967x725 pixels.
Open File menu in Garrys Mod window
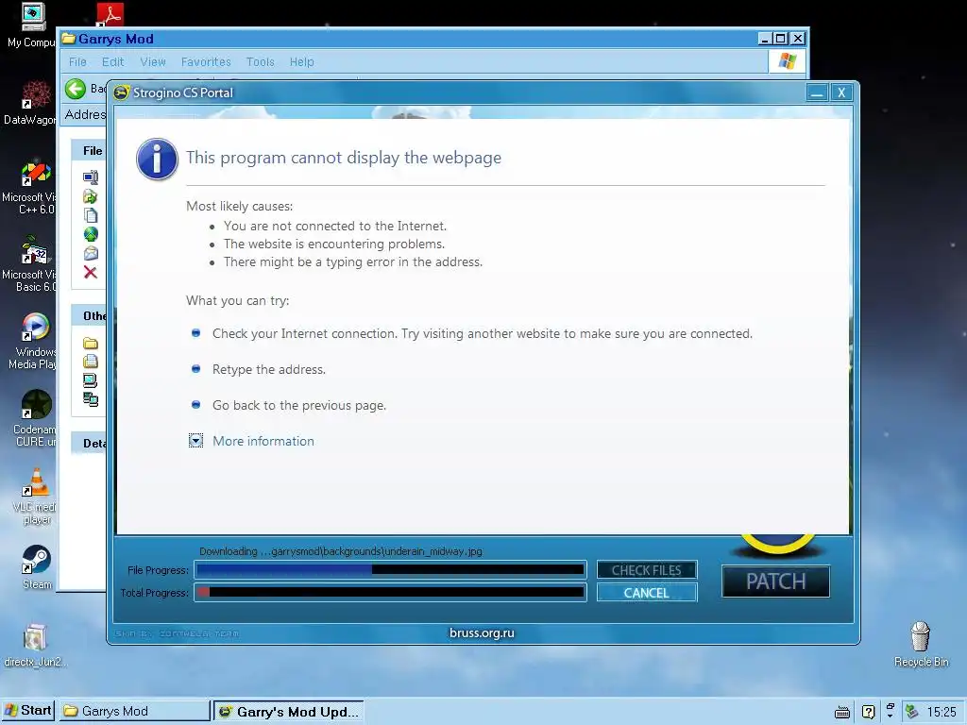tap(77, 62)
